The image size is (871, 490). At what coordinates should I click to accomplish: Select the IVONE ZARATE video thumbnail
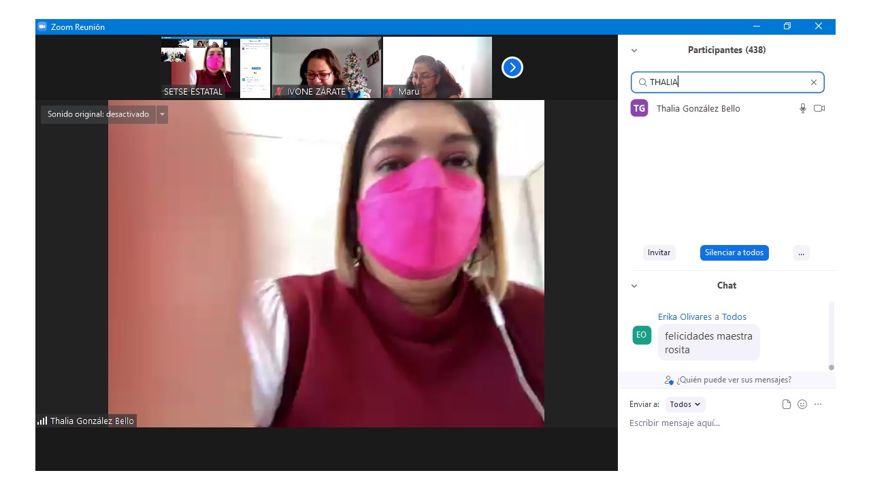327,67
